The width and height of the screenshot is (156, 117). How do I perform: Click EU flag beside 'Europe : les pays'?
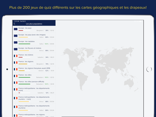[16, 29]
